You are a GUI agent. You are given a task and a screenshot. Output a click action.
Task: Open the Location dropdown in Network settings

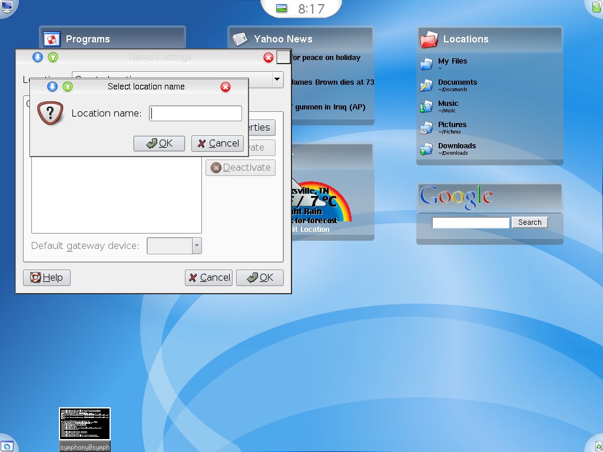(x=277, y=79)
